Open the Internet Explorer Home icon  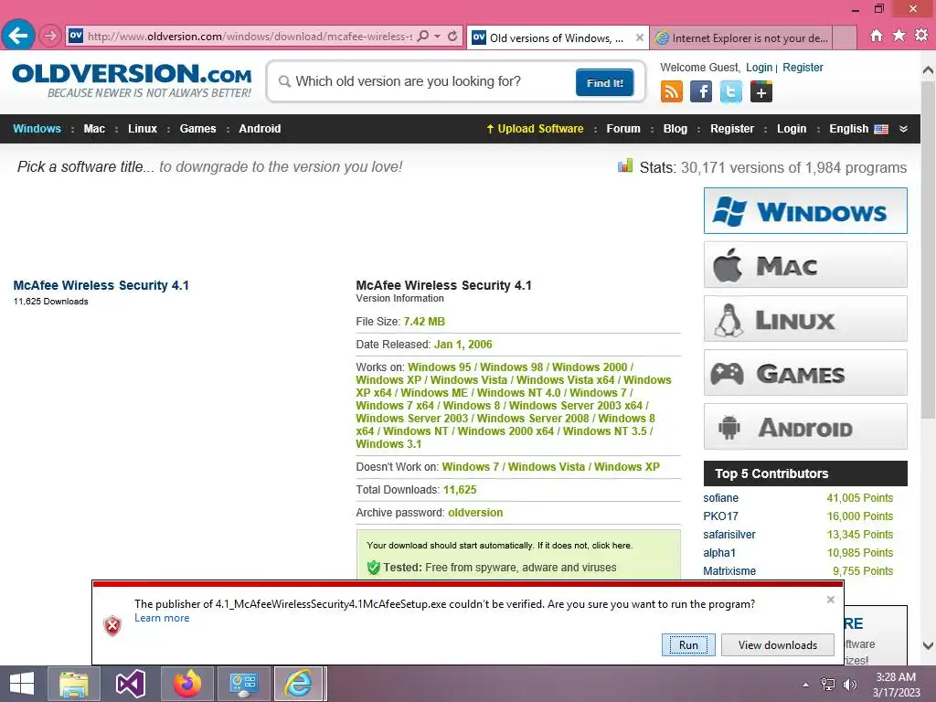pyautogui.click(x=876, y=36)
